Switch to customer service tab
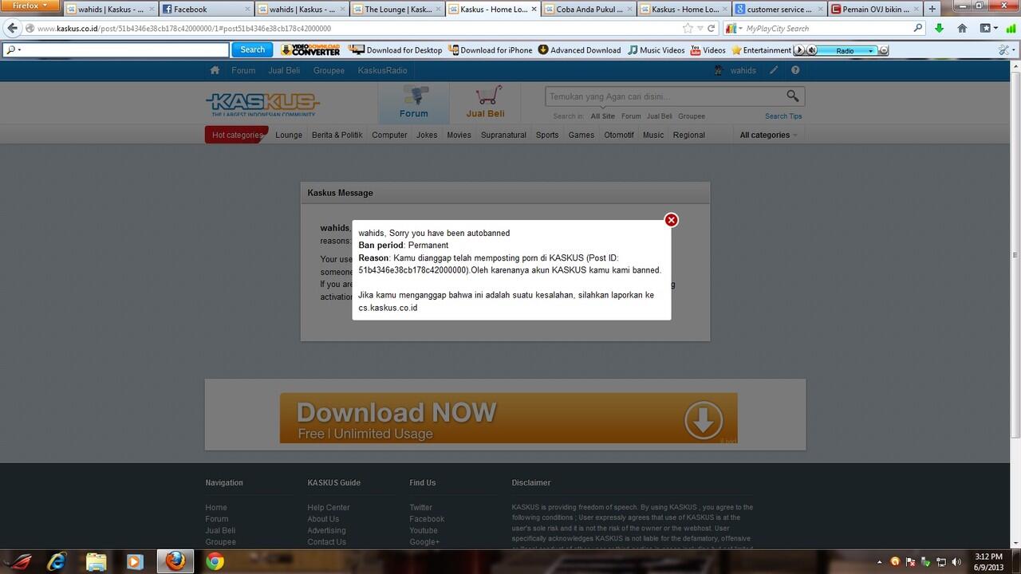 tap(779, 10)
